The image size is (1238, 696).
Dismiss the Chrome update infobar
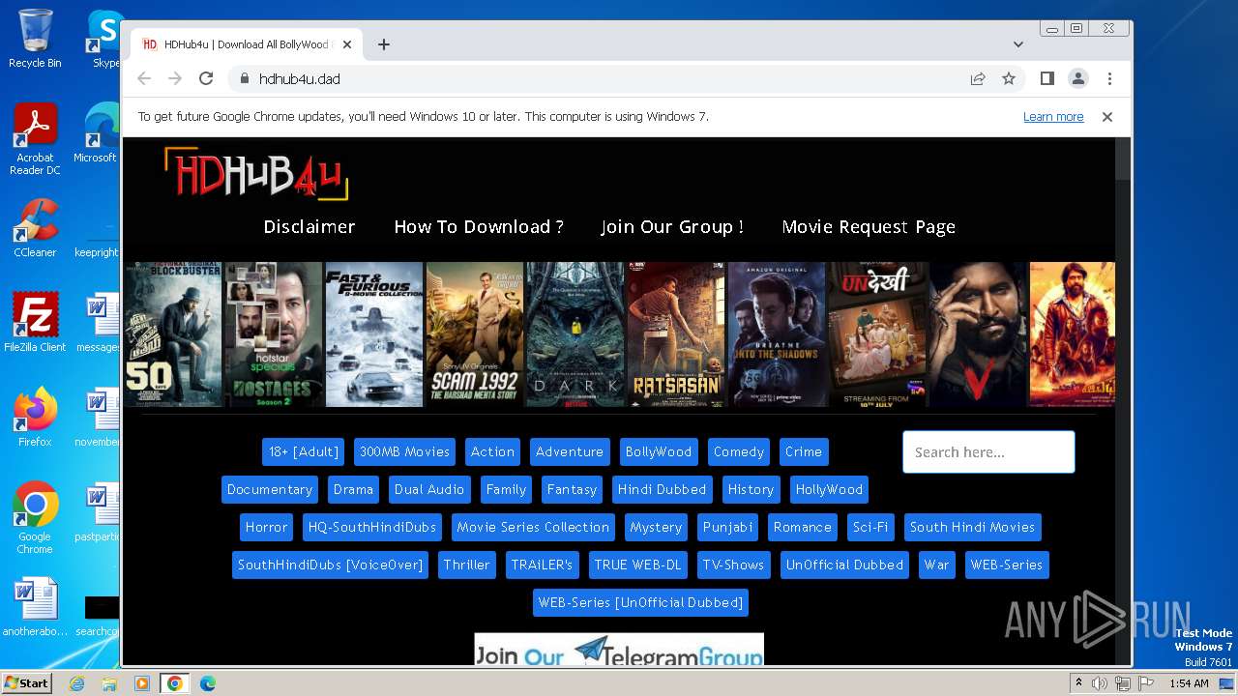1107,117
